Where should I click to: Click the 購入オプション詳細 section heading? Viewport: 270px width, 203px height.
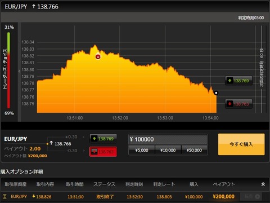[x=21, y=171]
